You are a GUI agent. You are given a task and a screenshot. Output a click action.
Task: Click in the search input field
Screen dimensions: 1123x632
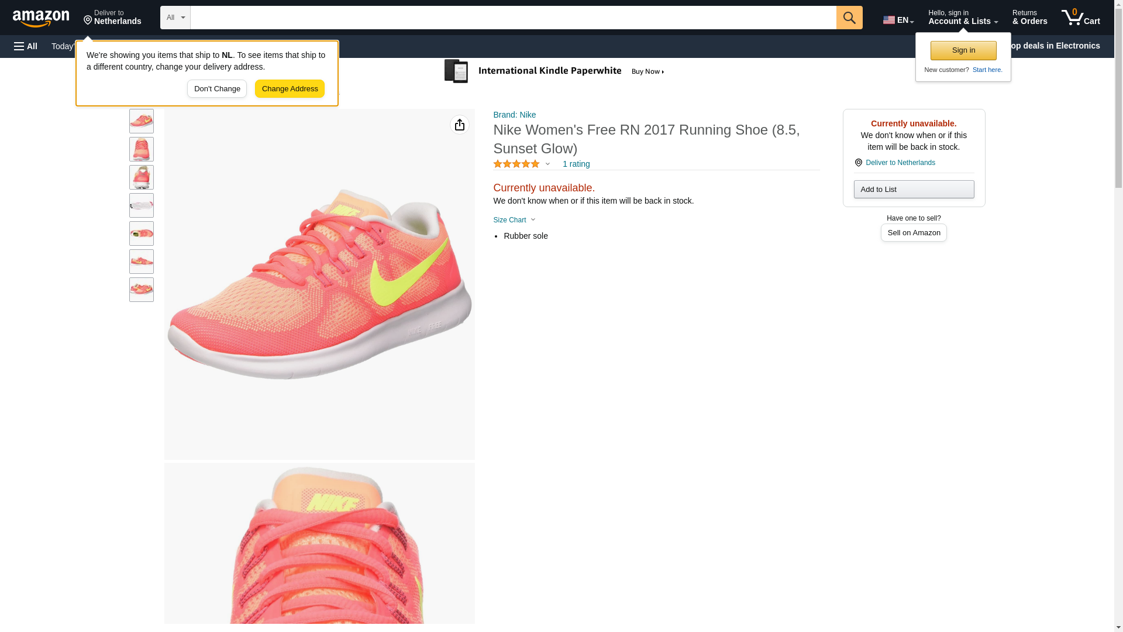click(x=512, y=18)
